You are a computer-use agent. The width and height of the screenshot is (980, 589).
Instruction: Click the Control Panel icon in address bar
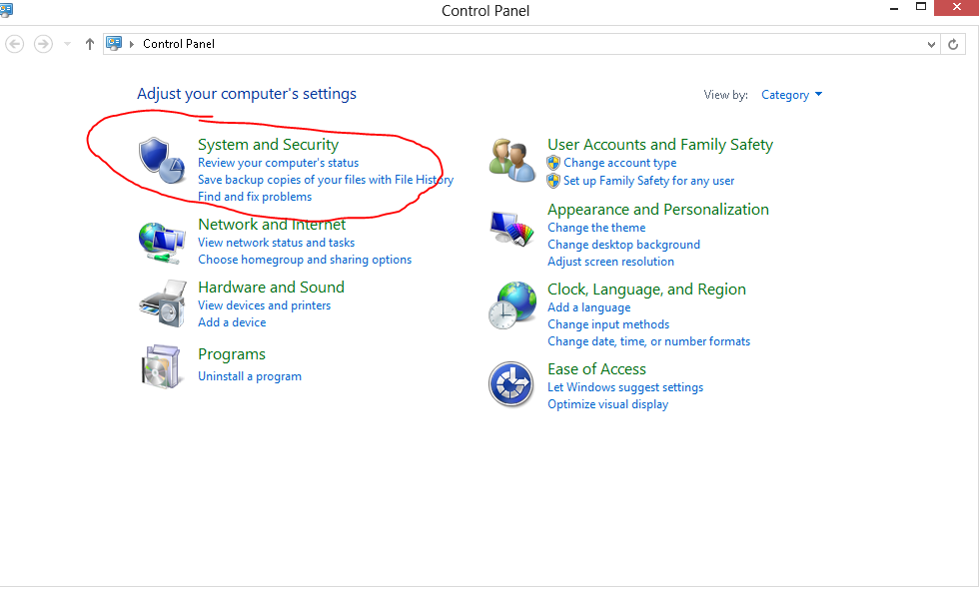click(x=114, y=44)
